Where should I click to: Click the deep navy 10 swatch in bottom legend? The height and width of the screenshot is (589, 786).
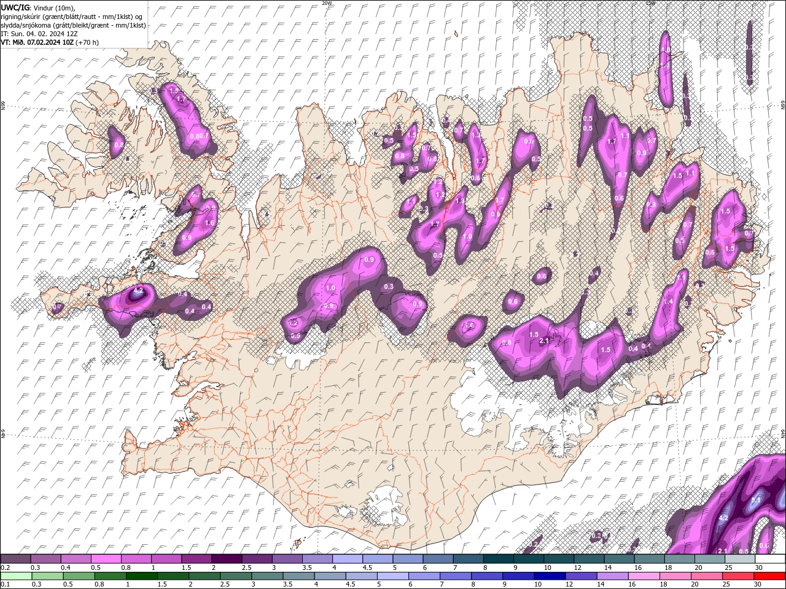[x=550, y=576]
